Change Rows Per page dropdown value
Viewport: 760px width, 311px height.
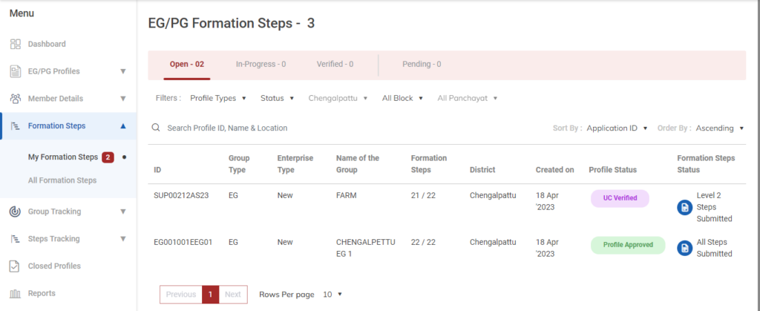click(x=332, y=295)
